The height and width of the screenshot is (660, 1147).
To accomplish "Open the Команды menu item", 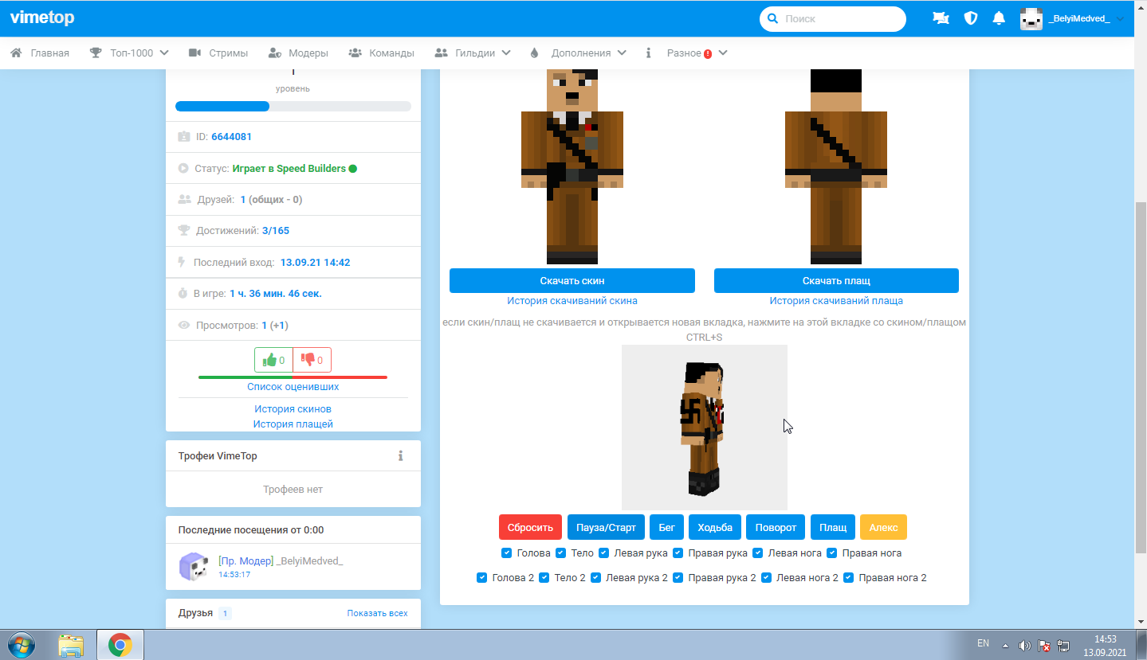I will point(382,53).
